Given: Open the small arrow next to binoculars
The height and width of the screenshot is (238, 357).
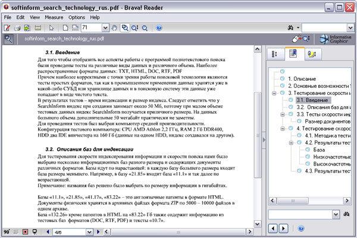Looking at the screenshot, I should pos(298,28).
